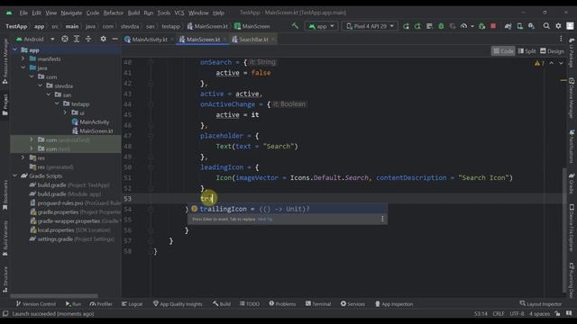This screenshot has width=577, height=324.
Task: Open Build Variants side panel
Action: click(x=5, y=238)
